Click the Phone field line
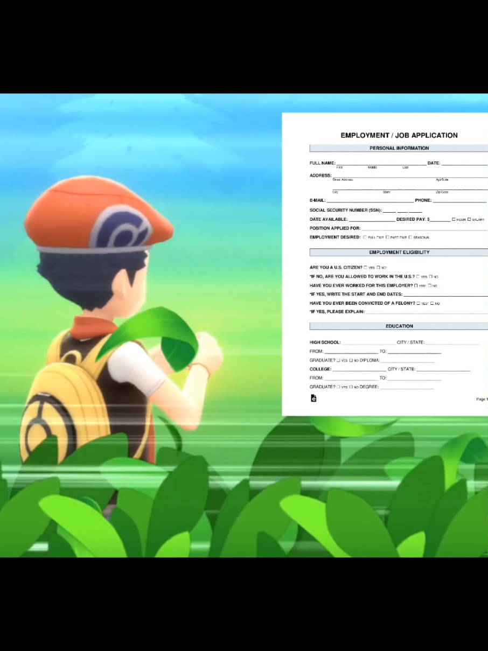The image size is (488, 651). pos(460,200)
